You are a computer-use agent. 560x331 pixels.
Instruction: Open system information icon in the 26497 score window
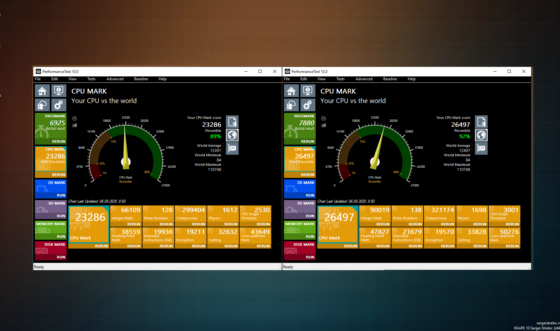click(308, 91)
